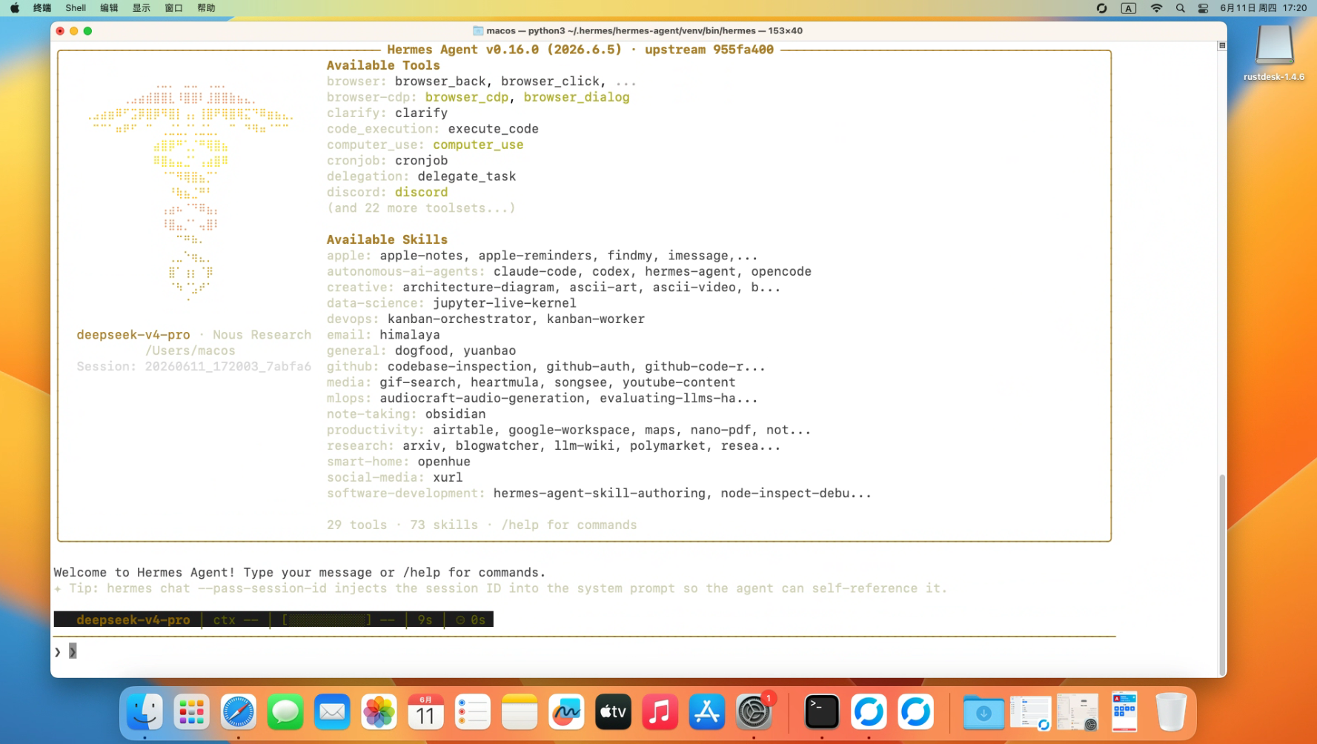Screen dimensions: 1317x744
Task: Open Calendar app showing 11
Action: [425, 712]
